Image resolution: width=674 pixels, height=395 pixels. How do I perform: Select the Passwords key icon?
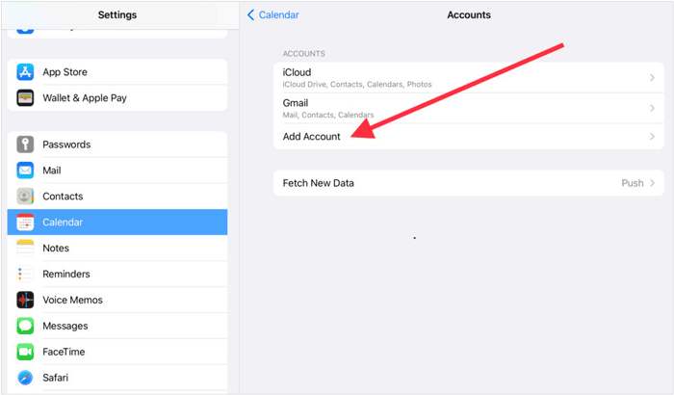pos(25,145)
